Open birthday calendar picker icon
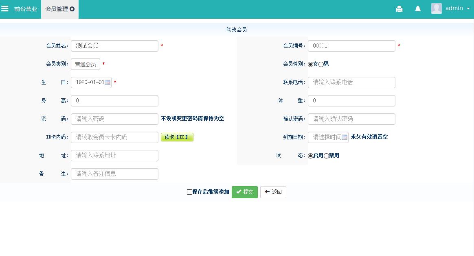Image resolution: width=474 pixels, height=256 pixels. click(108, 82)
